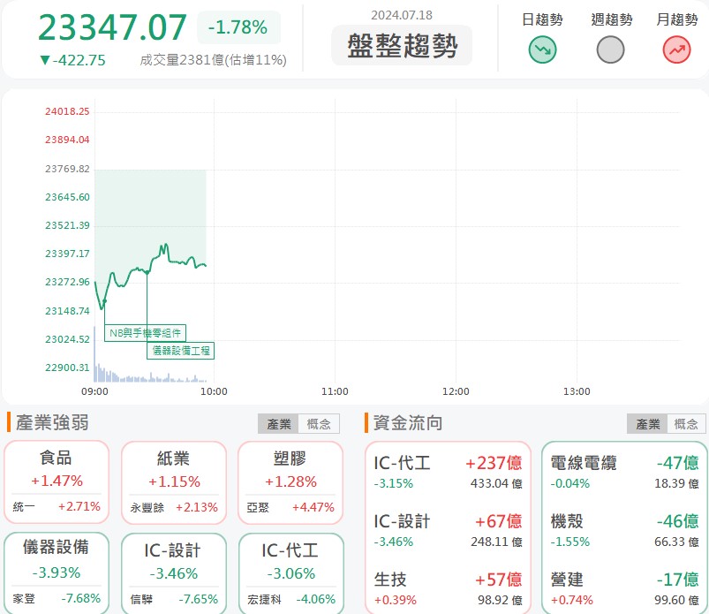The image size is (709, 614).
Task: Click stock 家登 -7.68%
Action: point(57,598)
